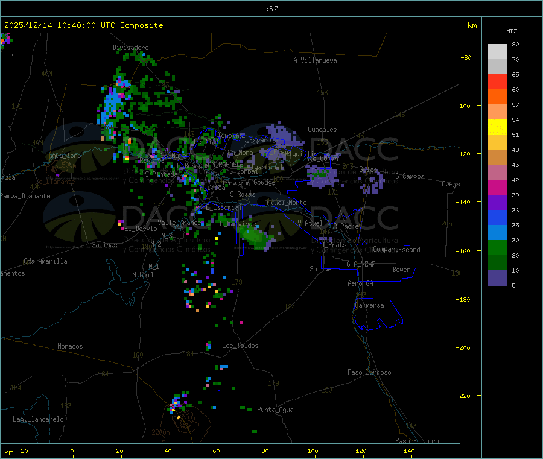The width and height of the screenshot is (543, 459).
Task: Click the -160 km vertical axis tick
Action: point(463,251)
